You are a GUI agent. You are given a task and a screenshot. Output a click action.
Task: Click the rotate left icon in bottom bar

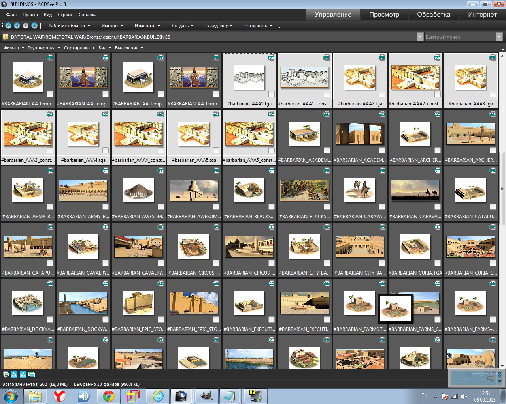14,374
